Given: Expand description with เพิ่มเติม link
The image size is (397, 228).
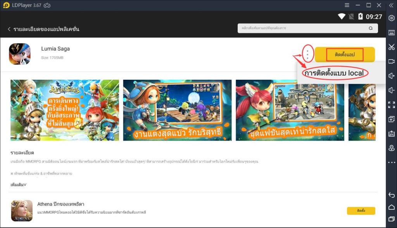Looking at the screenshot, I should (19, 185).
